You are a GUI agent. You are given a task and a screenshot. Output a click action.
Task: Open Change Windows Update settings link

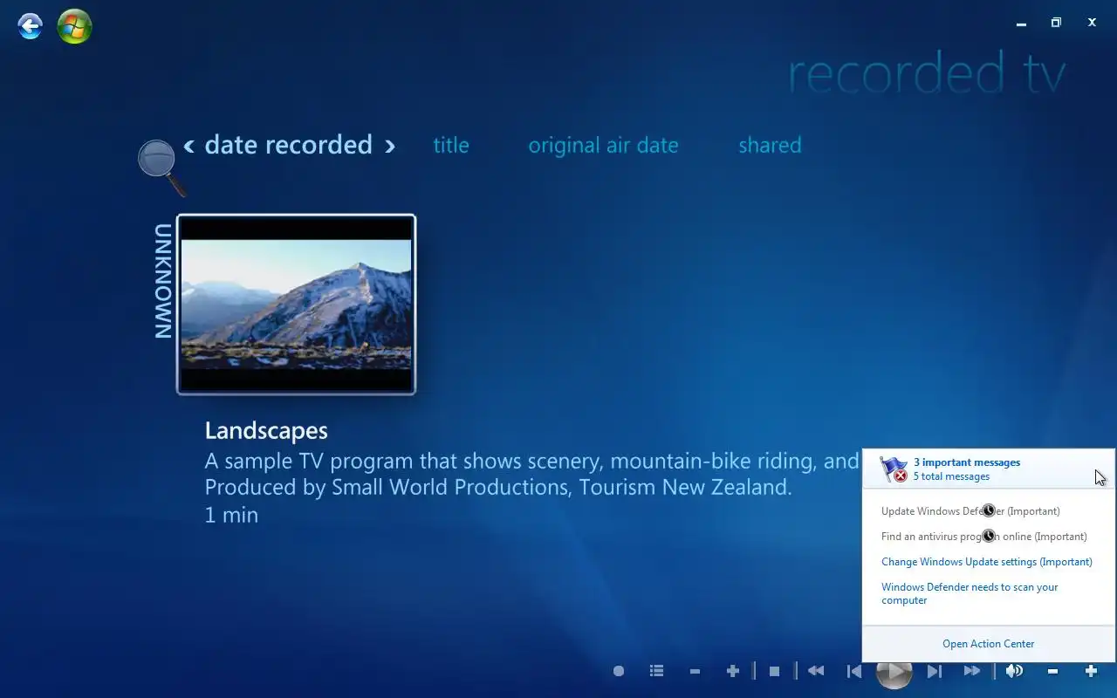987,562
